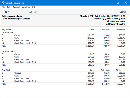130x98 pixels.
Task: Click Difference total 231.10
Action: [x=122, y=65]
